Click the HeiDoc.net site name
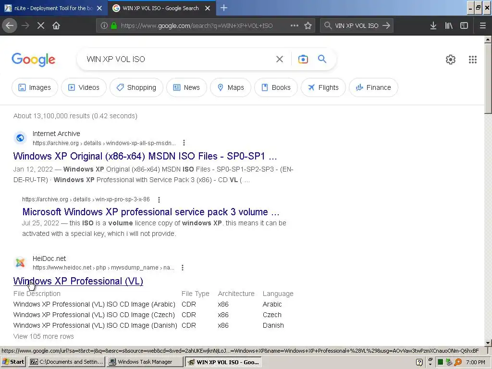 49,258
